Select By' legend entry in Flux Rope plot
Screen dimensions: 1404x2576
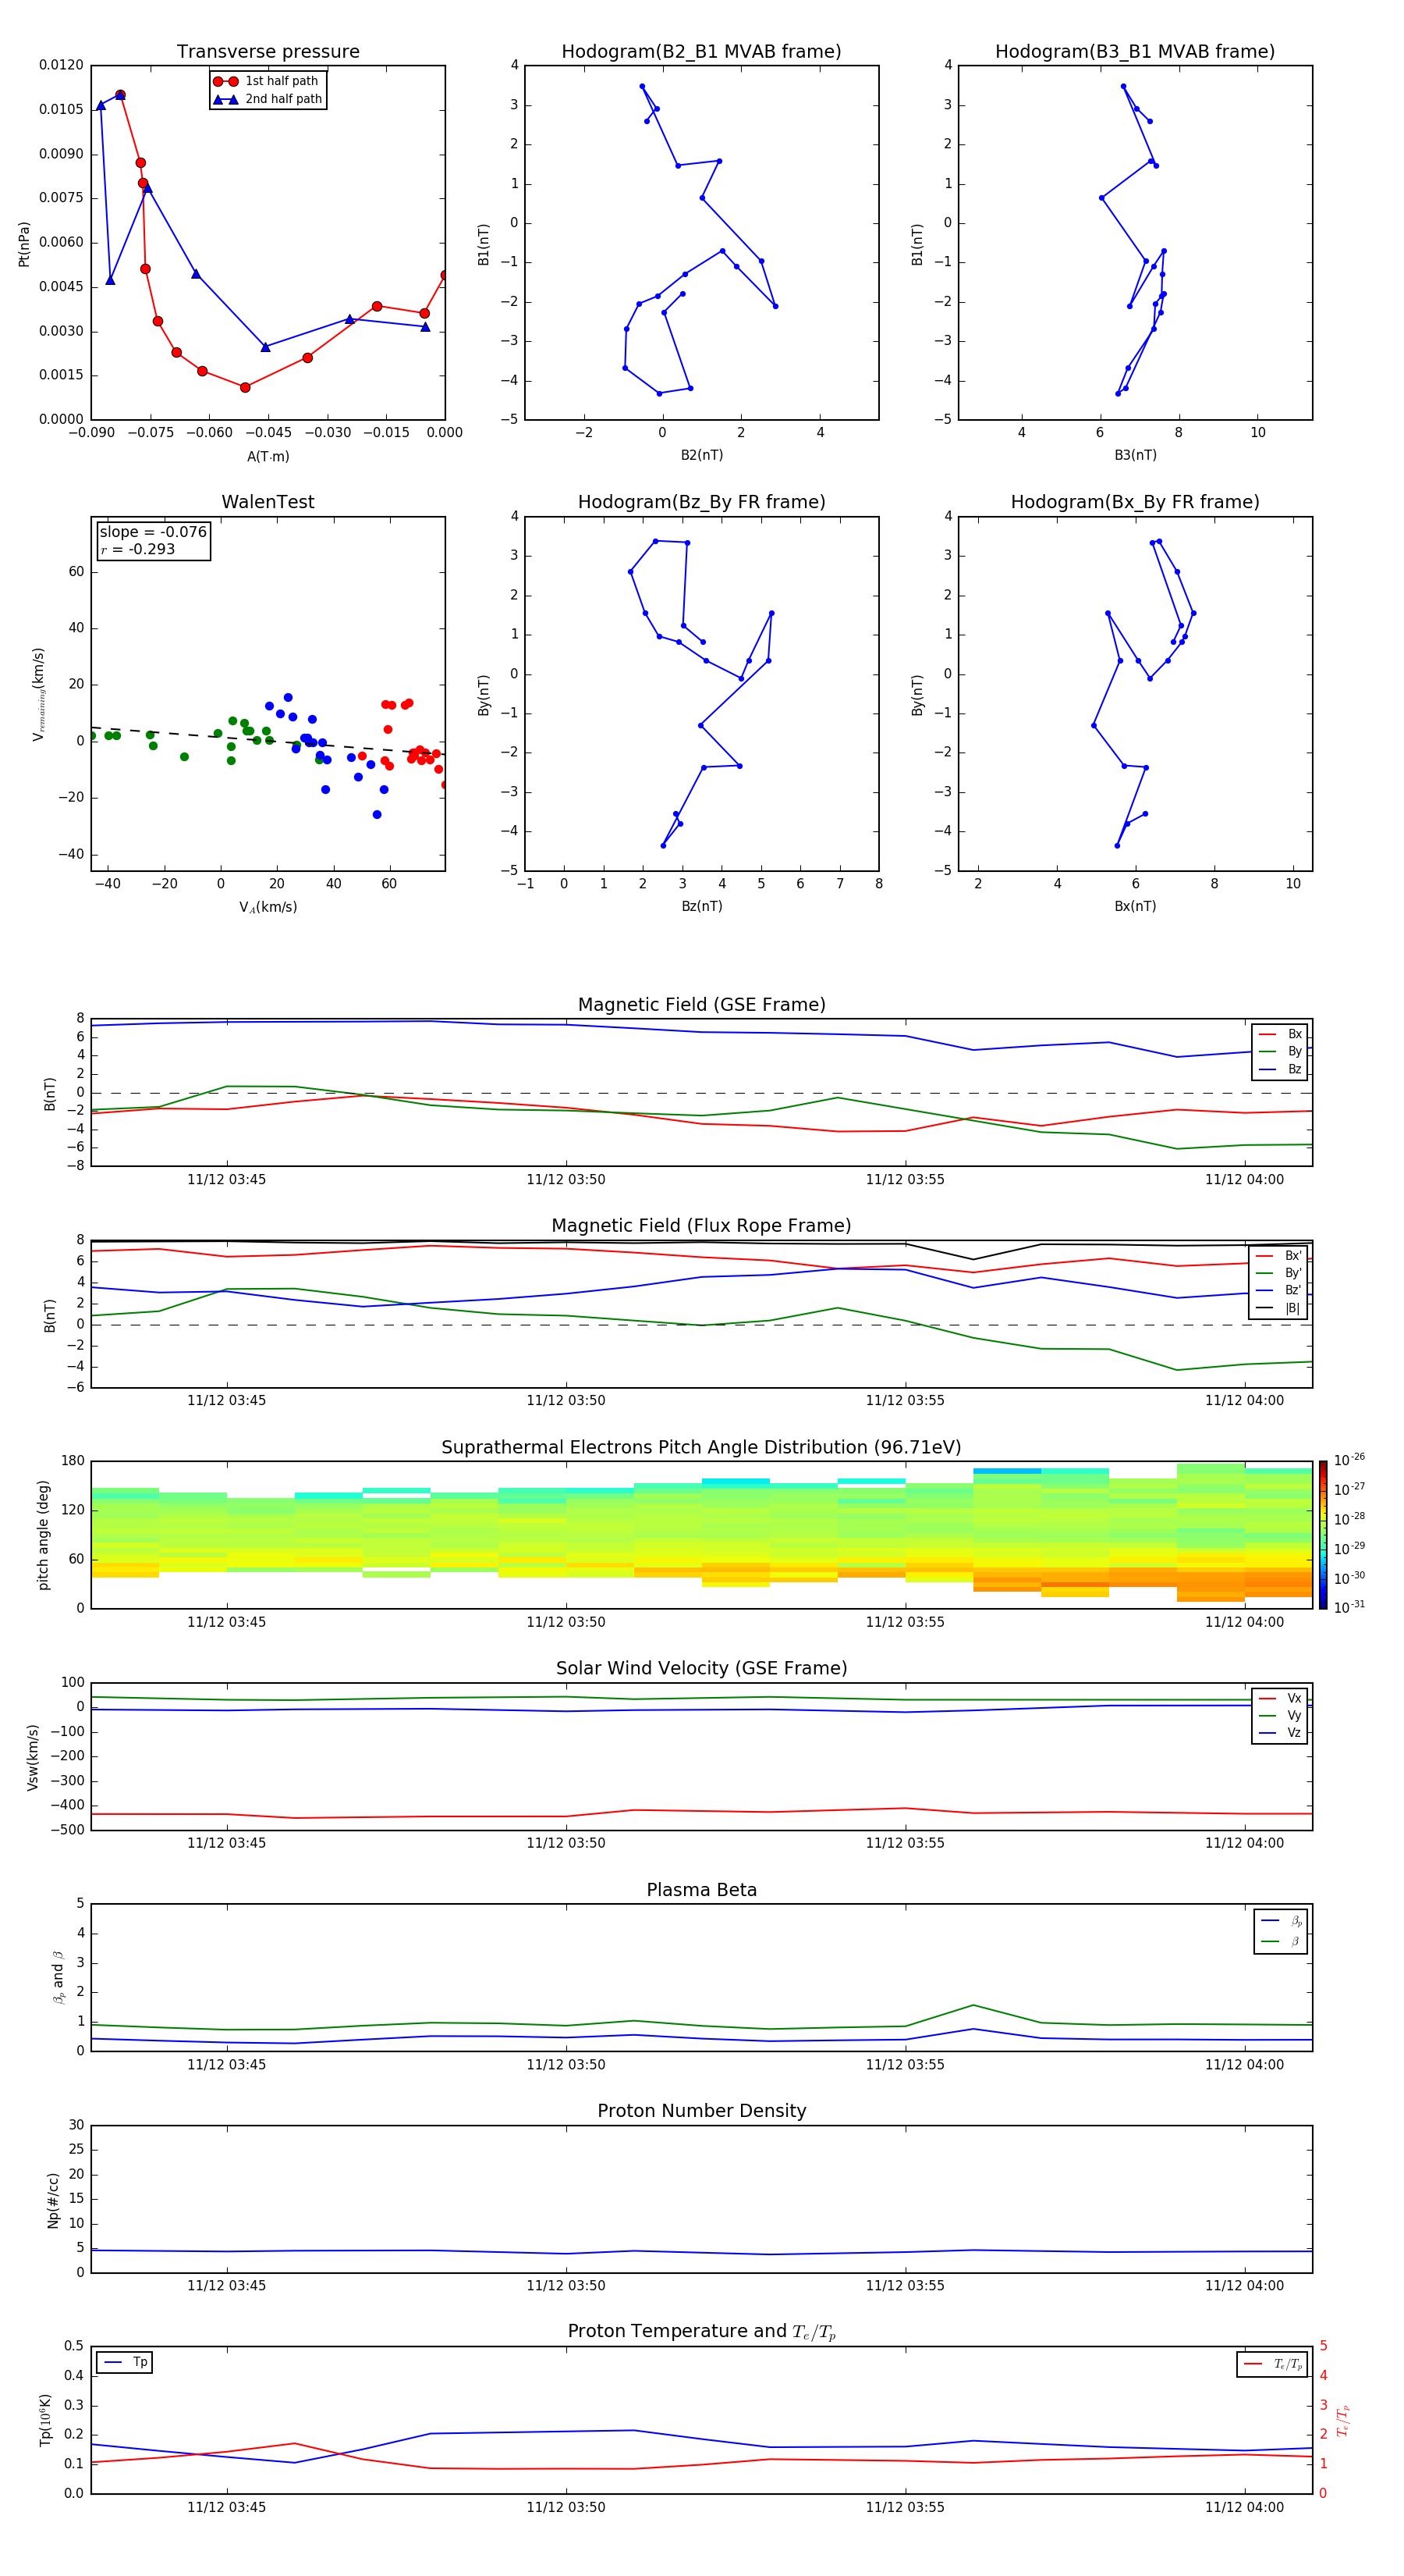click(x=1279, y=1273)
